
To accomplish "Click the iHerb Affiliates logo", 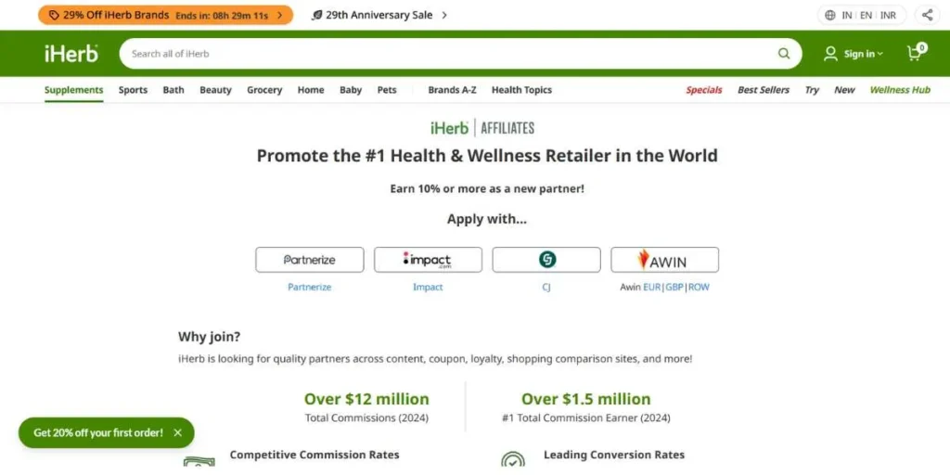I will pos(482,128).
